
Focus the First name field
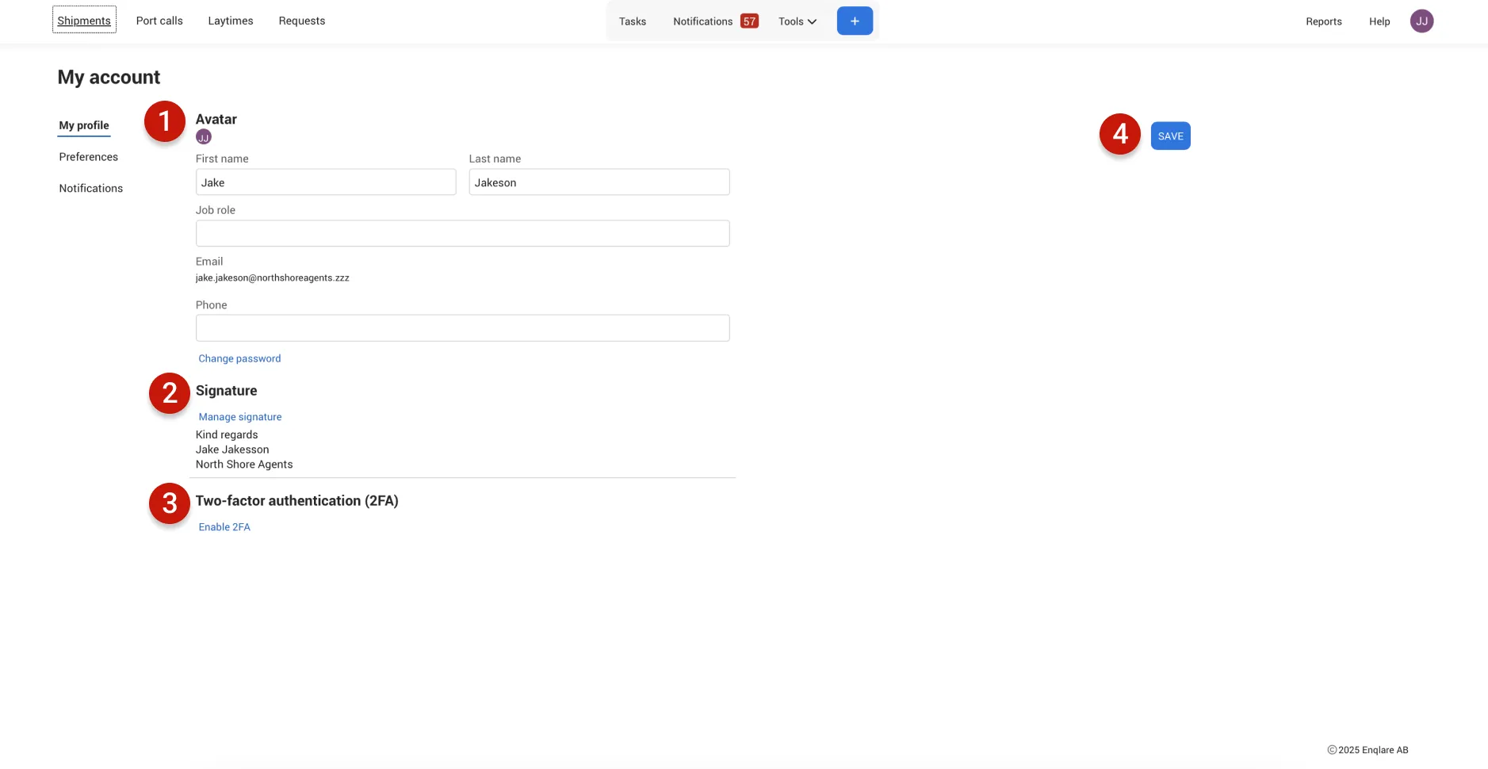point(326,182)
